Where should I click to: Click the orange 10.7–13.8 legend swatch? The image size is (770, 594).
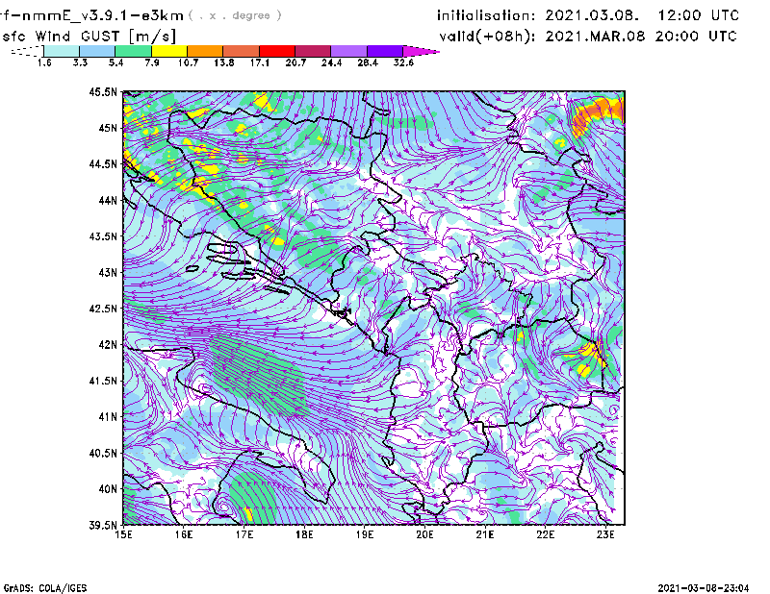pos(205,51)
